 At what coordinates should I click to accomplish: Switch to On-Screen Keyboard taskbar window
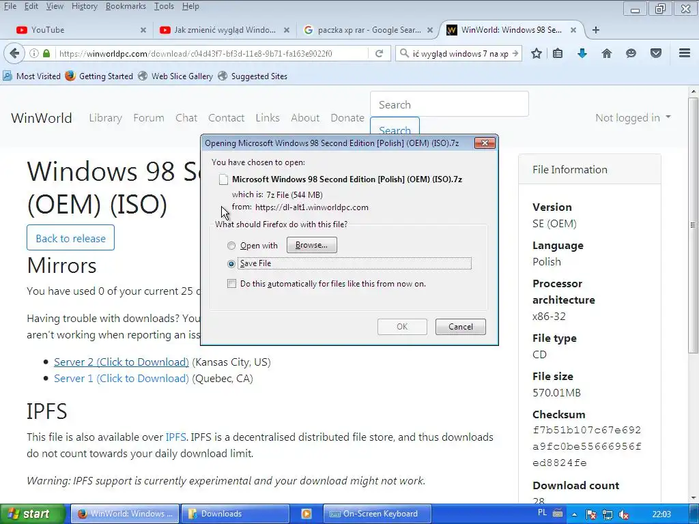point(377,514)
